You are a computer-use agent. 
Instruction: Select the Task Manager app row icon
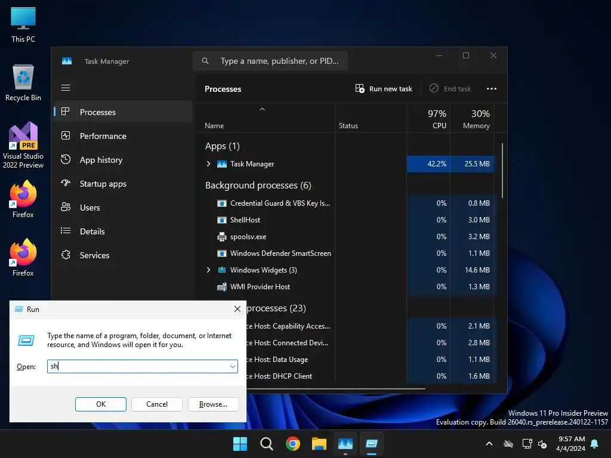pos(222,164)
